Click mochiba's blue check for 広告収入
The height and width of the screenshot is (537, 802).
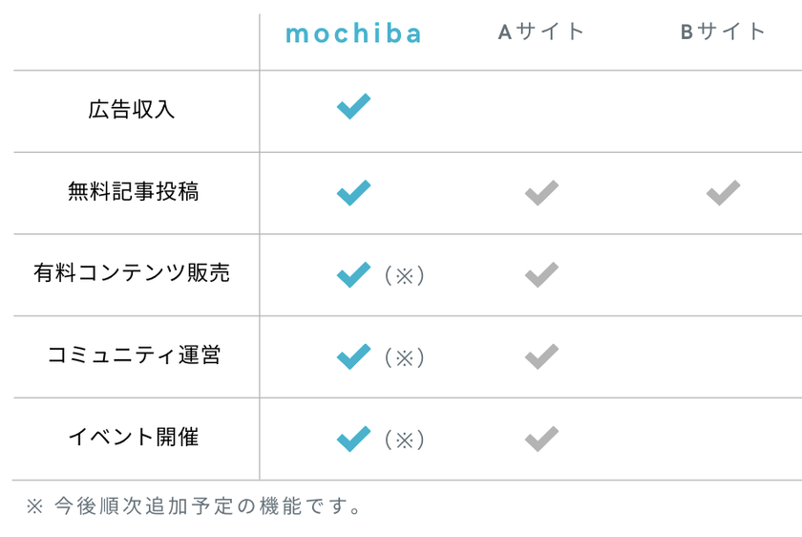[x=353, y=106]
